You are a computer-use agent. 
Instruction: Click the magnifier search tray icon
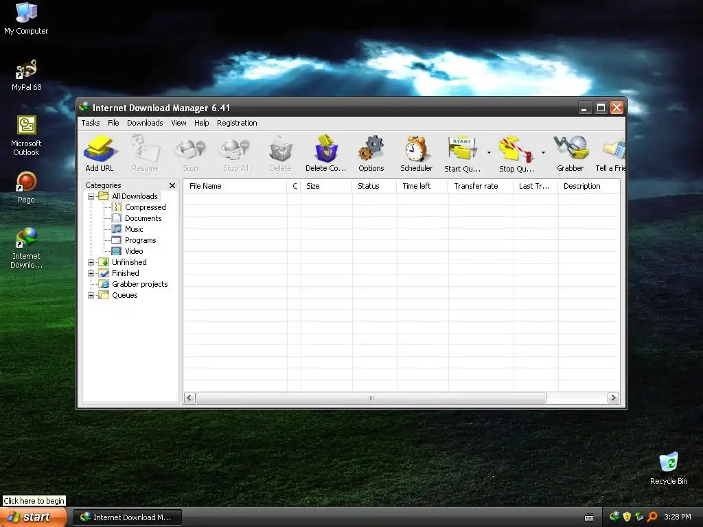[x=652, y=517]
